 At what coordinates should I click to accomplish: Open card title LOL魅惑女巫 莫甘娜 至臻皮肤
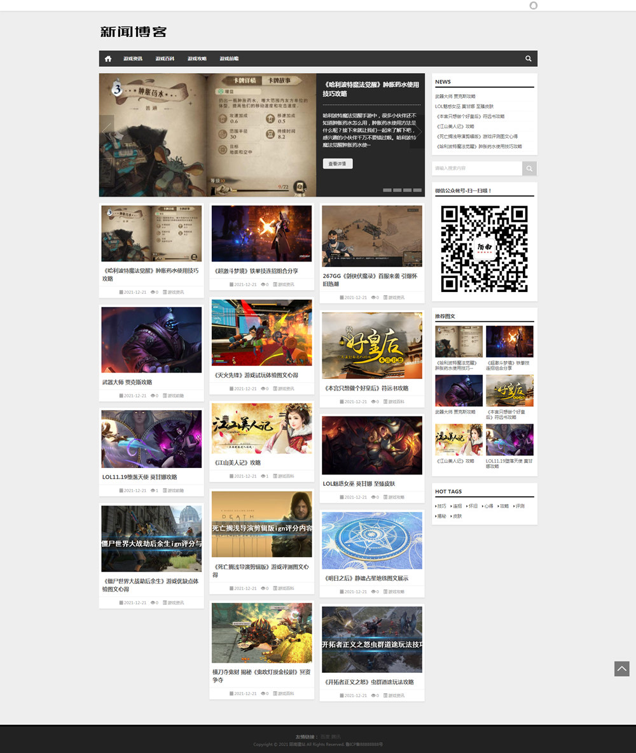click(359, 484)
